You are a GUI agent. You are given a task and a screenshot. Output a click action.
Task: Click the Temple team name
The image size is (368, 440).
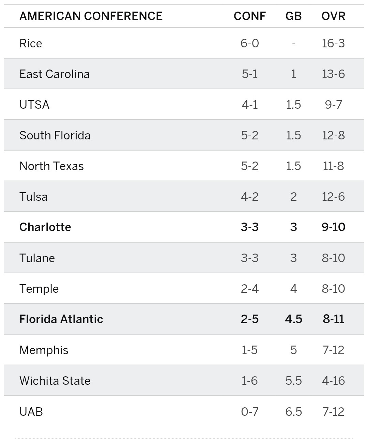pyautogui.click(x=39, y=289)
